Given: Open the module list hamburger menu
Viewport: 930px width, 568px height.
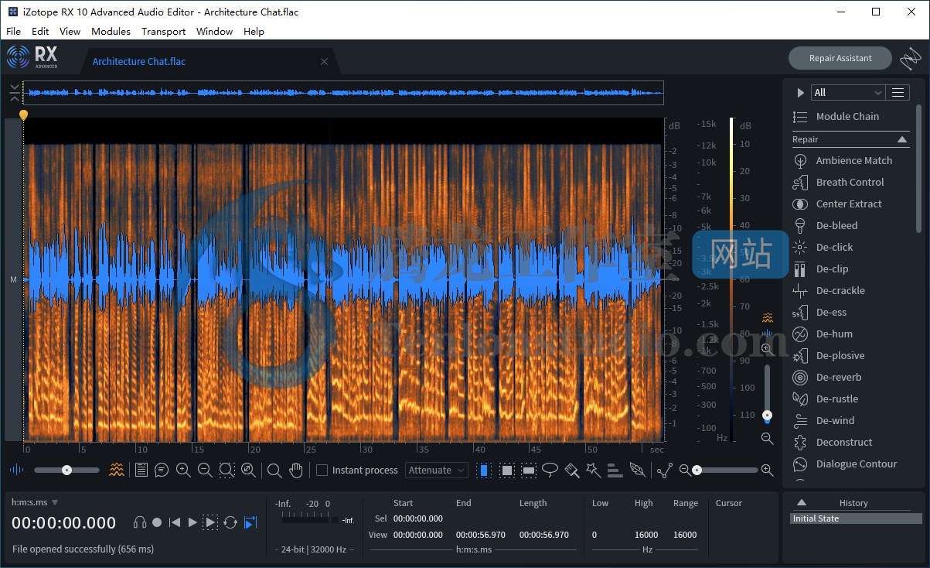Looking at the screenshot, I should pos(898,92).
